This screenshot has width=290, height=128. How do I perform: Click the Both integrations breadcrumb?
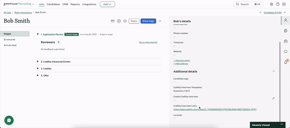[23, 13]
